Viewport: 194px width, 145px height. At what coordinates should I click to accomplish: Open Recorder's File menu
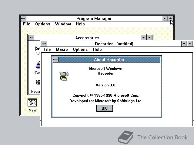point(47,50)
